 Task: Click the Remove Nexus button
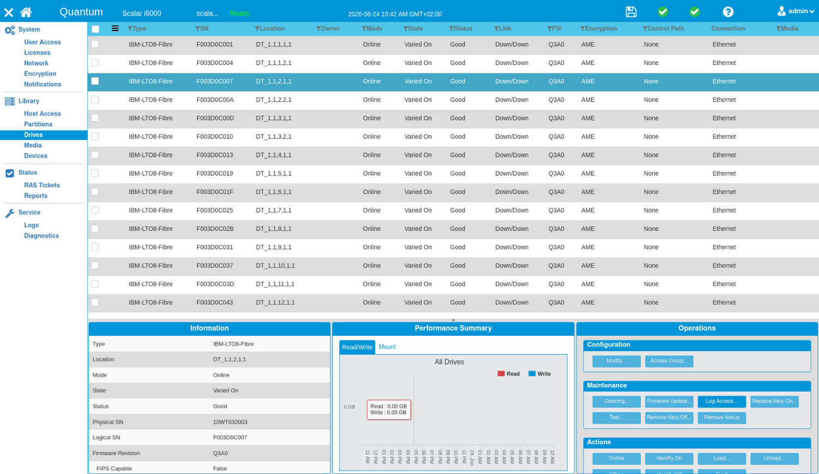coord(721,418)
